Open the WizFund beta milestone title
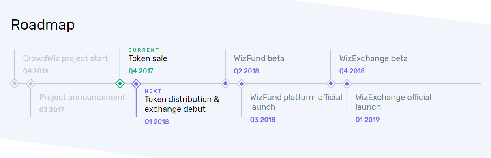The width and height of the screenshot is (491, 158). (x=259, y=58)
